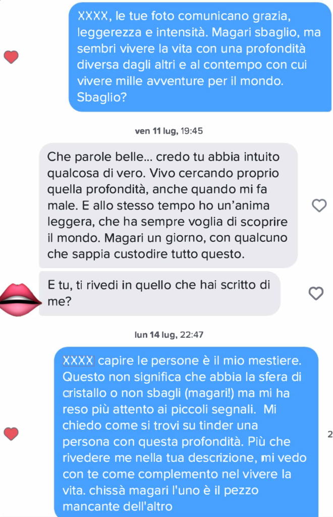333x517 pixels.
Task: Click the boxed XXXX name in last message
Action: coord(78,360)
